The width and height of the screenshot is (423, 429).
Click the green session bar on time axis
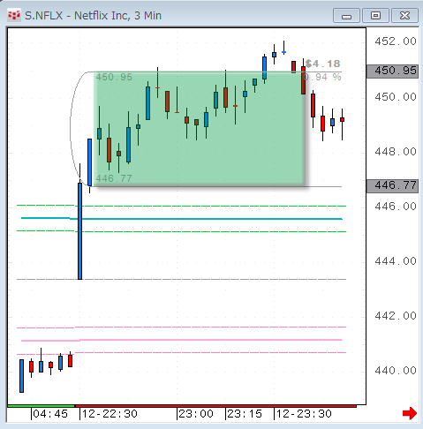(42, 406)
